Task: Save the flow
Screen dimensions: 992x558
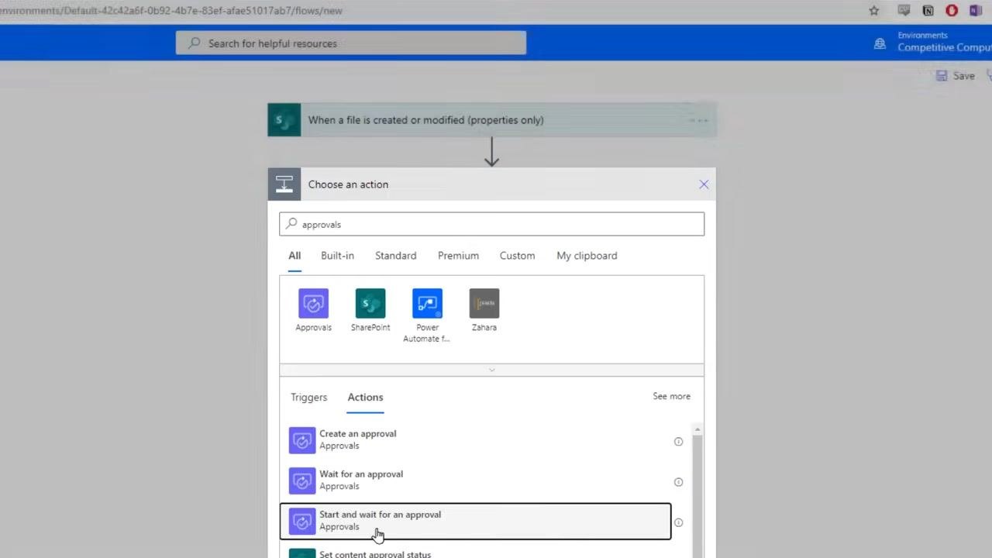Action: pyautogui.click(x=956, y=76)
